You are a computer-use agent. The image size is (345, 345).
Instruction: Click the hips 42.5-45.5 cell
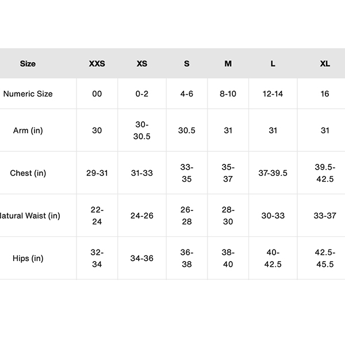point(325,258)
